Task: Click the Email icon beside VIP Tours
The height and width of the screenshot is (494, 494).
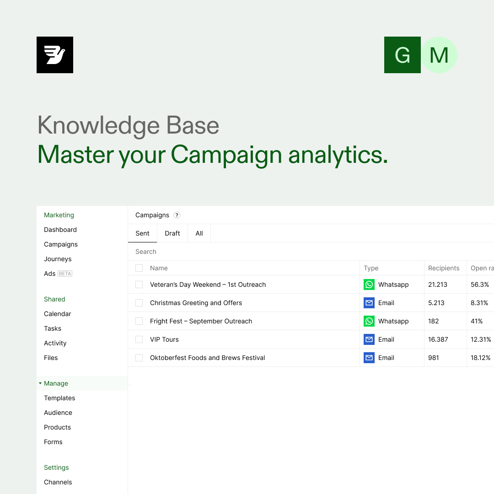Action: tap(369, 339)
